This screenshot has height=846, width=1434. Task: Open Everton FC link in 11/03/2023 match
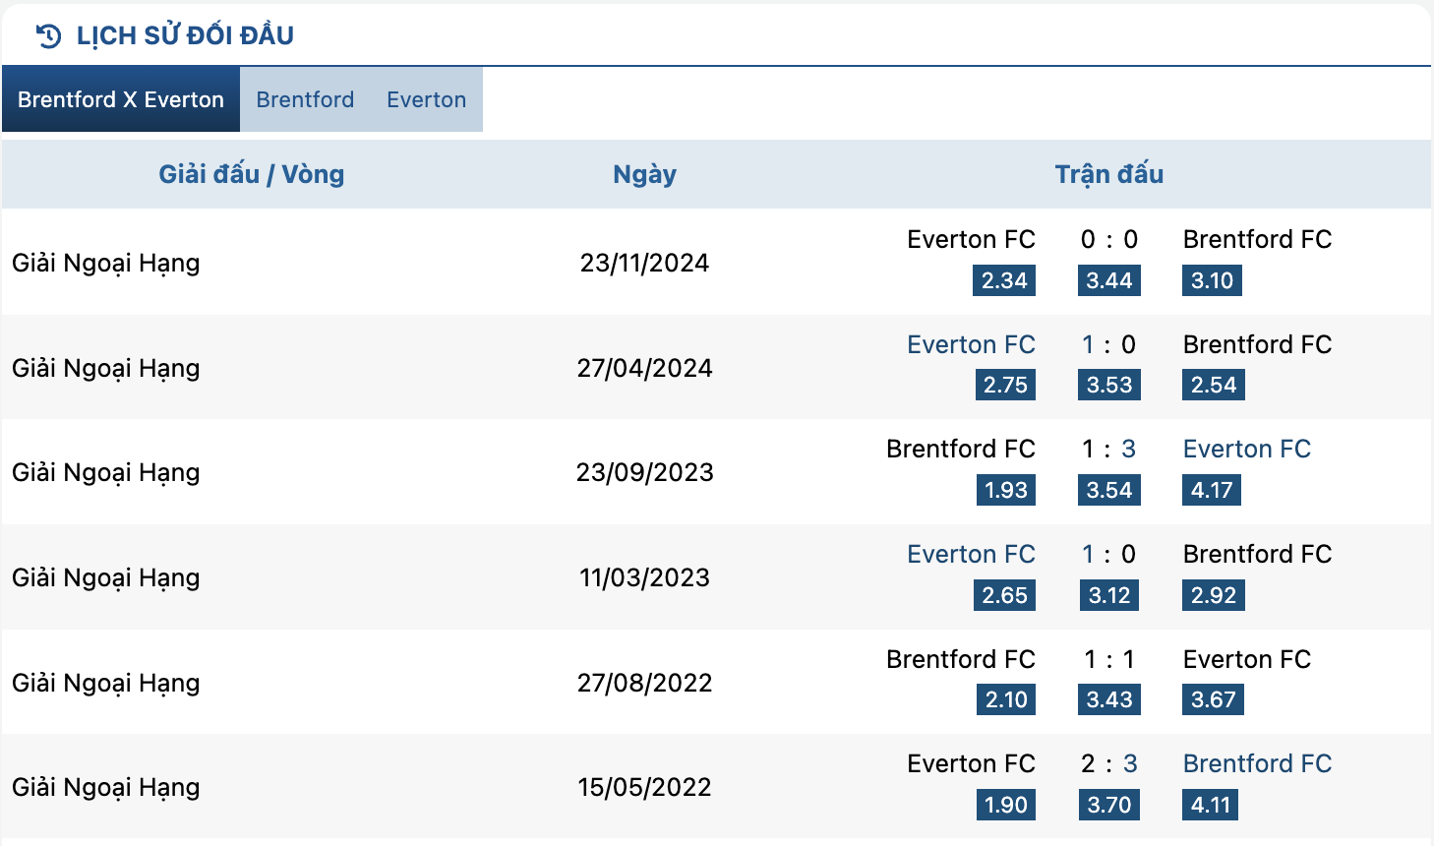(971, 554)
